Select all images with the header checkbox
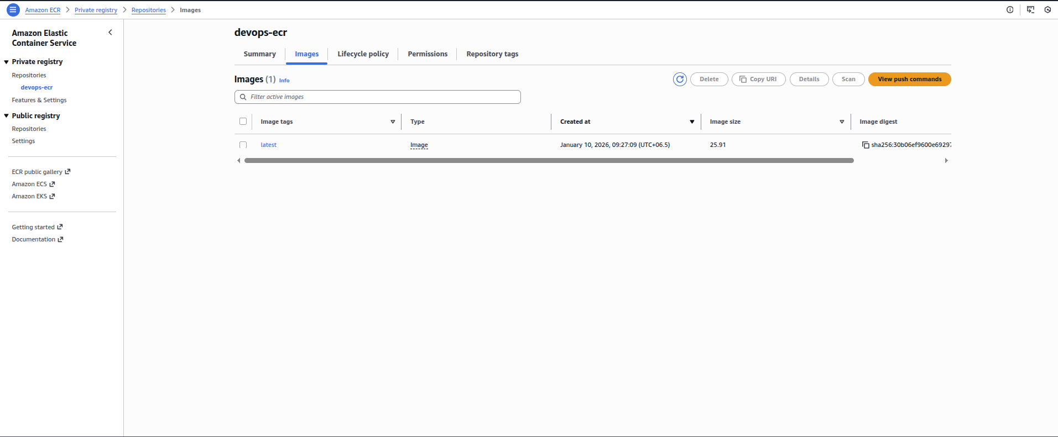 pos(243,122)
